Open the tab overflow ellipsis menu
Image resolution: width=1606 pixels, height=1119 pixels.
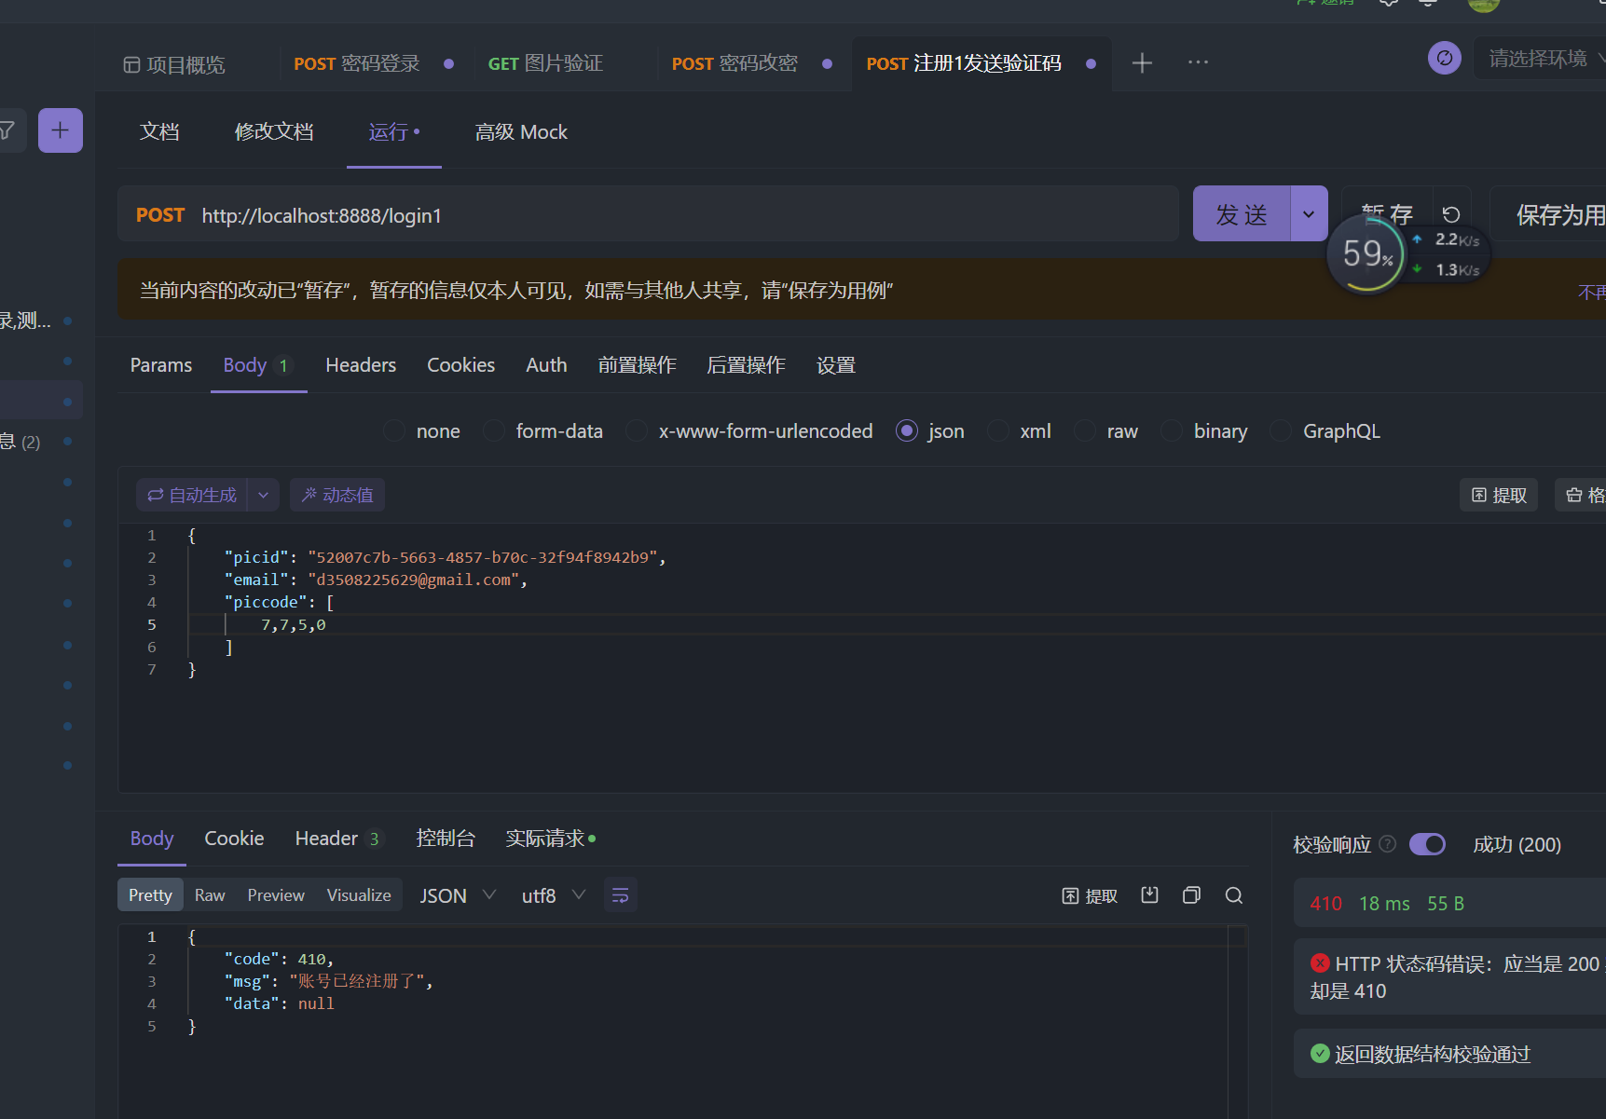point(1198,62)
